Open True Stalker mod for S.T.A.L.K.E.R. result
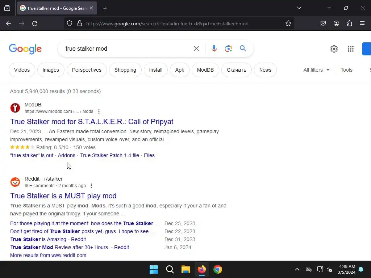The image size is (371, 278). point(92,122)
